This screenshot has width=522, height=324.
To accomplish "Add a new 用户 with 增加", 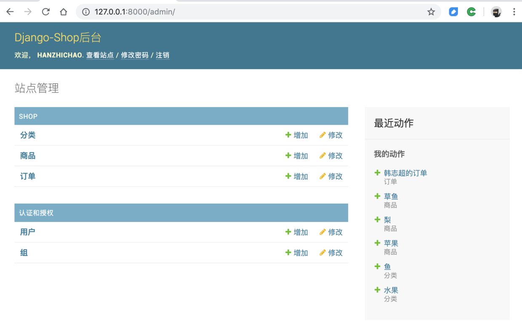I will pos(297,232).
